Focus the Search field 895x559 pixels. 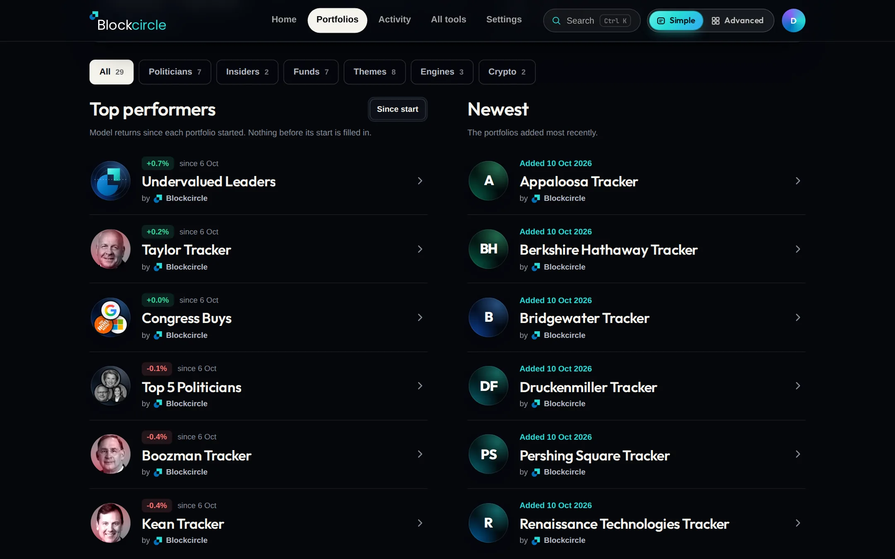(x=592, y=21)
